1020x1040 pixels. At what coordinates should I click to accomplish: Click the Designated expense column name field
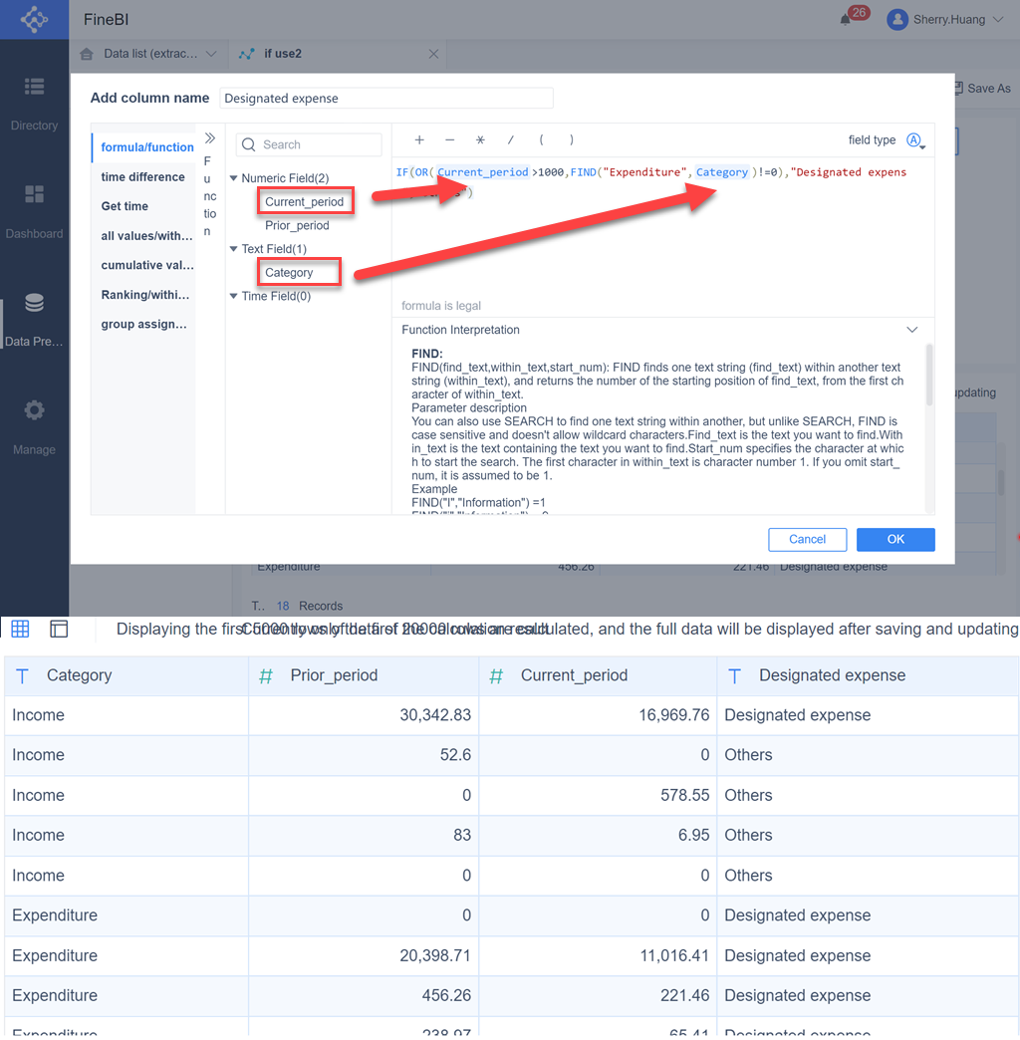click(386, 98)
